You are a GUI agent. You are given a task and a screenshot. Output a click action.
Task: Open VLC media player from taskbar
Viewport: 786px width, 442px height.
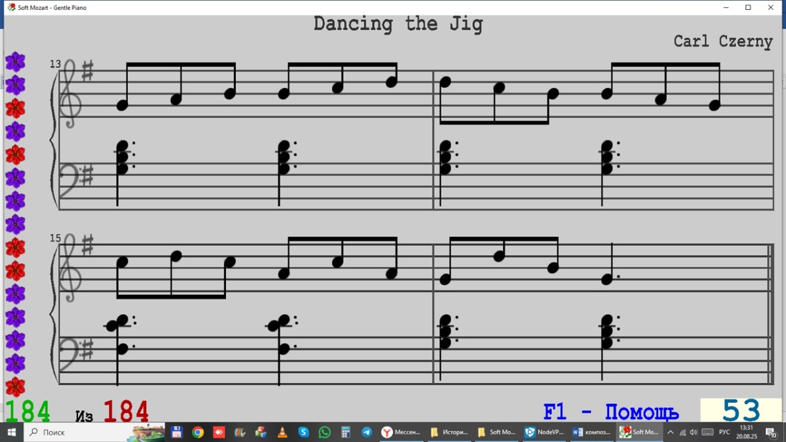point(282,432)
